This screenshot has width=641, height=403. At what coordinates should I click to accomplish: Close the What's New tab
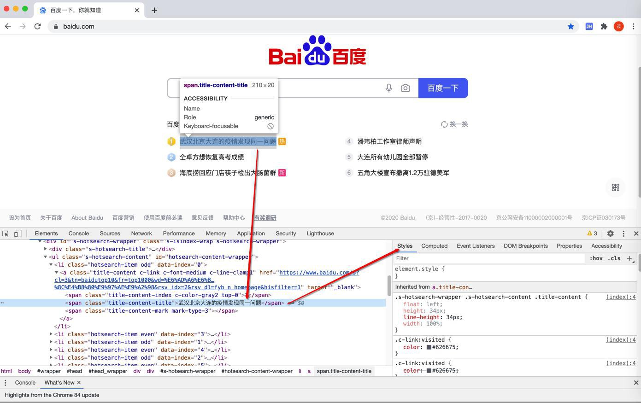coord(79,382)
